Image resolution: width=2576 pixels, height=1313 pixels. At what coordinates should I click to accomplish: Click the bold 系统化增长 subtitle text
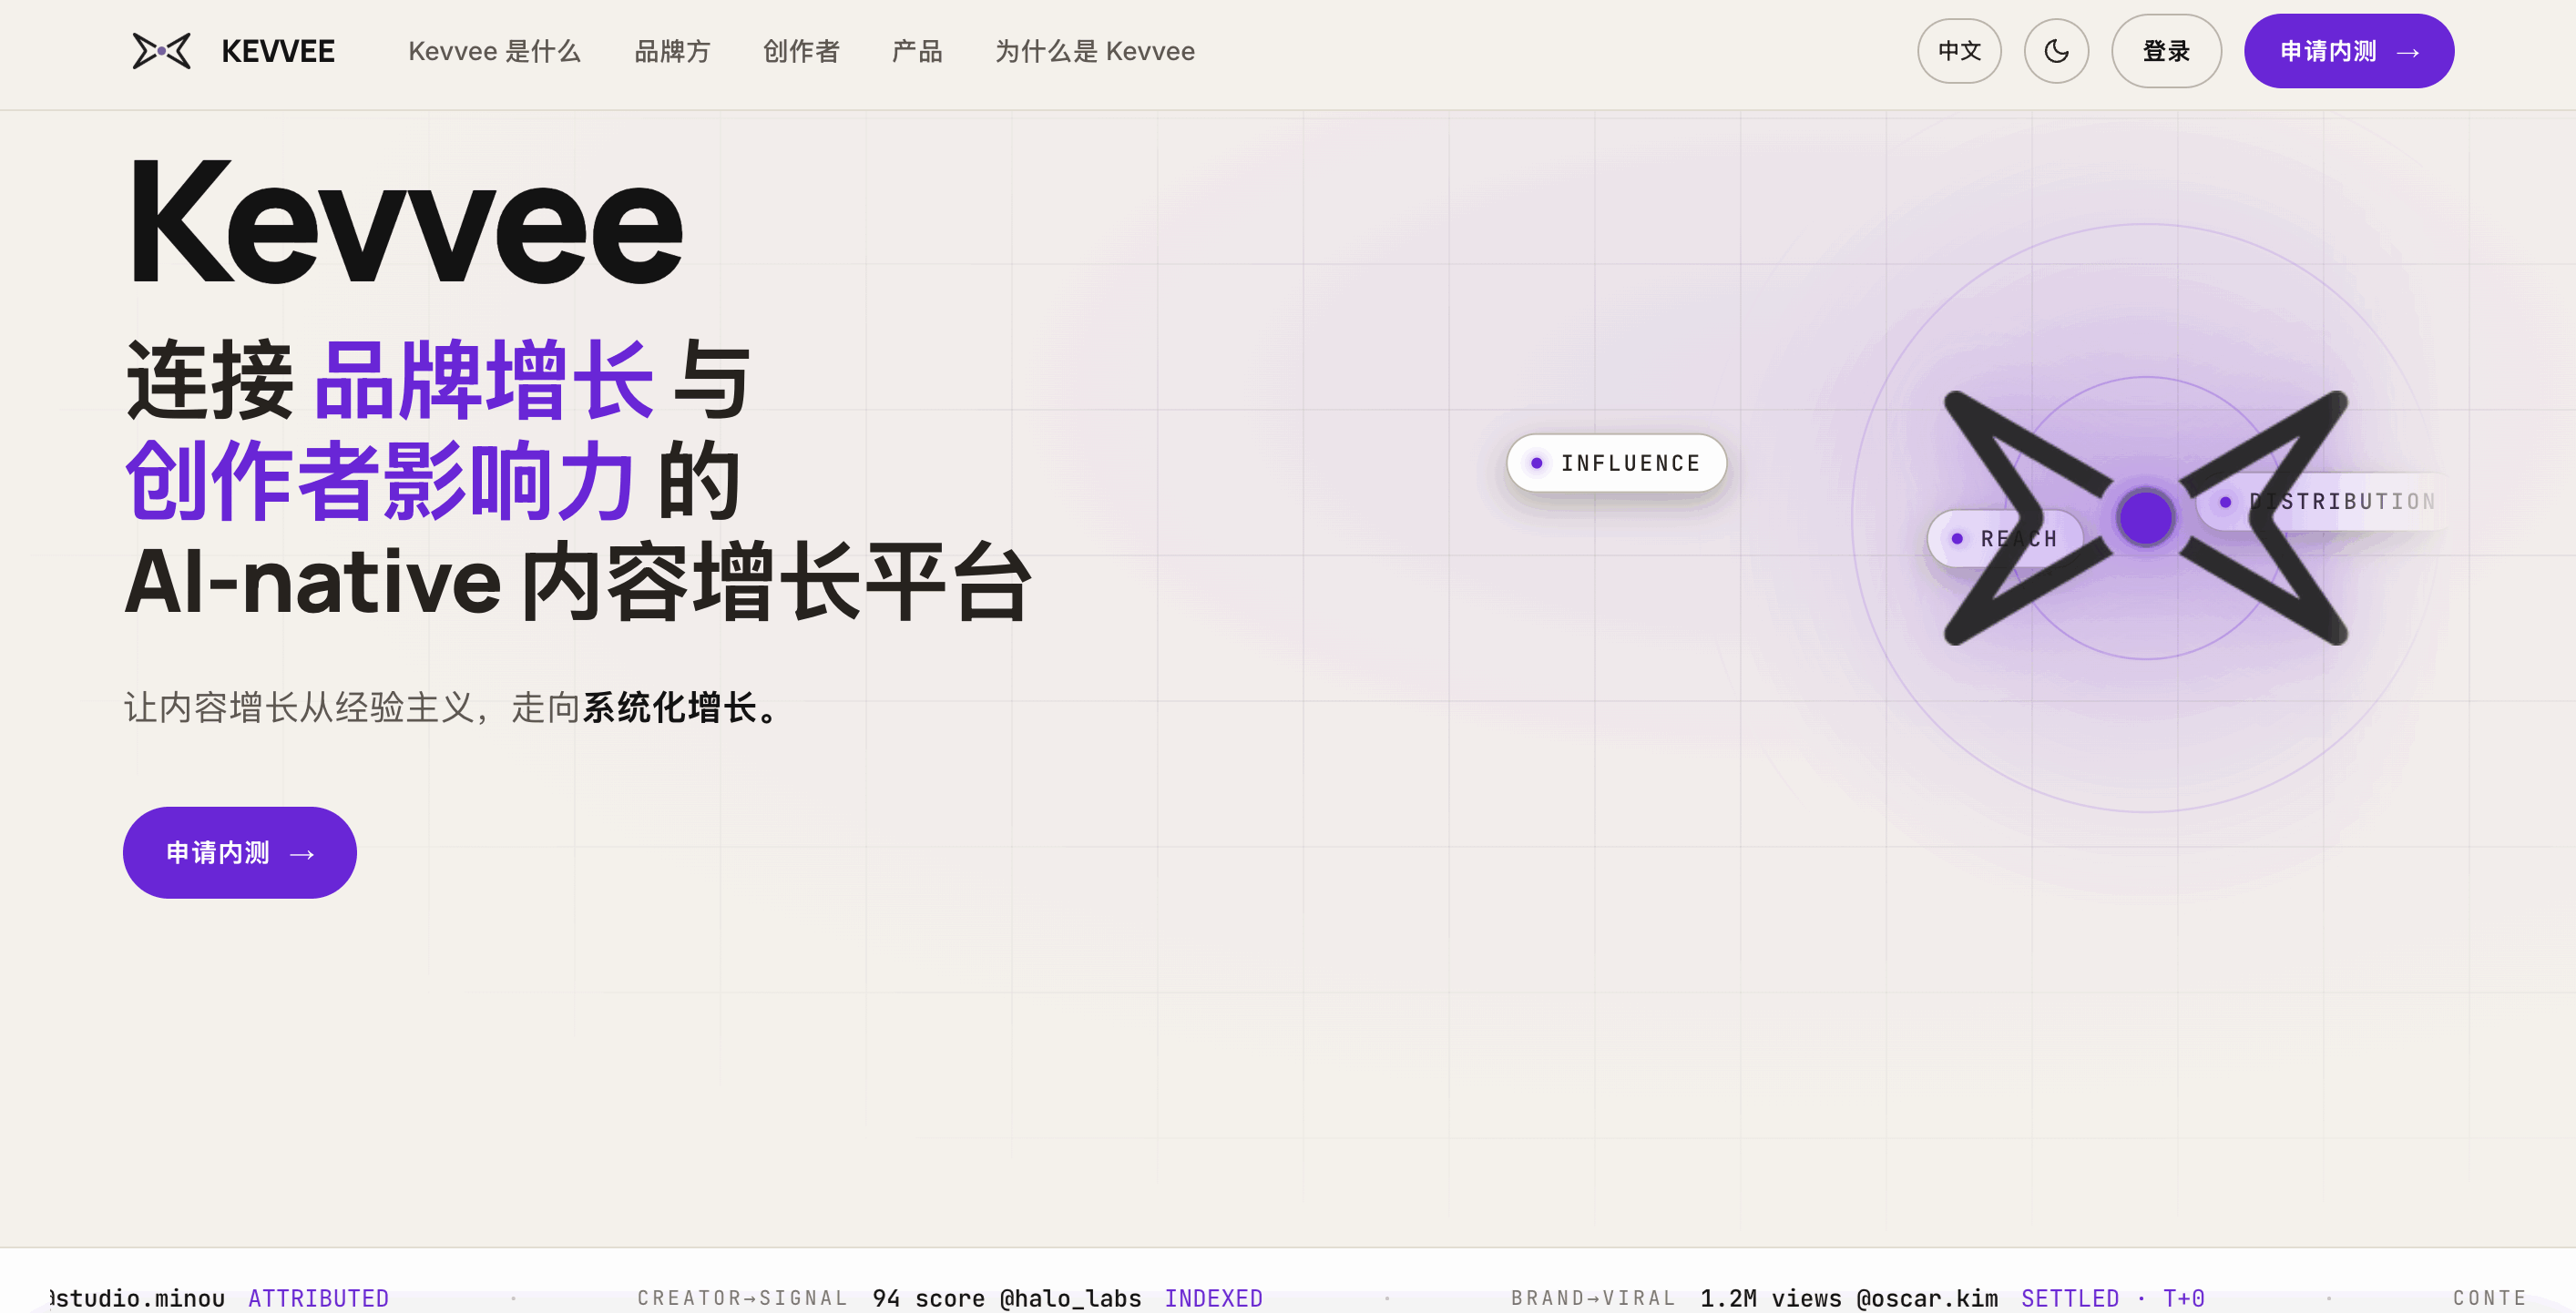coord(682,707)
